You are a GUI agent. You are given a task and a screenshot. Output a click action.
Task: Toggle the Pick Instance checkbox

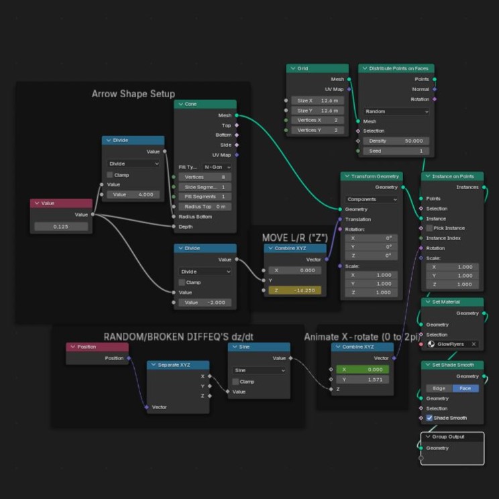tap(430, 228)
